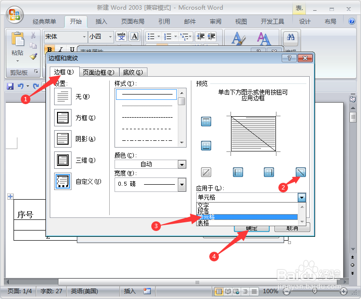Screen dimensions: 361x299
Task: Click the Copy icon in the clipboard group
Action: [x=33, y=45]
